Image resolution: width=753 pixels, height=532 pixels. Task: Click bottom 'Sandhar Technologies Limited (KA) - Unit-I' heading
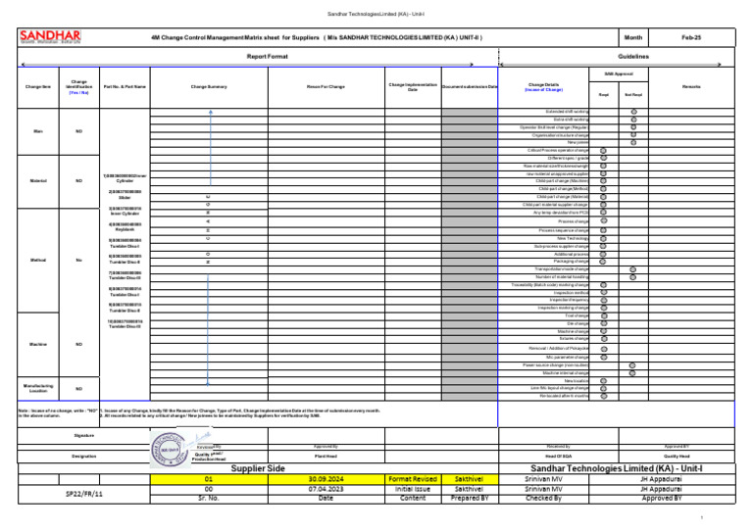click(x=617, y=468)
